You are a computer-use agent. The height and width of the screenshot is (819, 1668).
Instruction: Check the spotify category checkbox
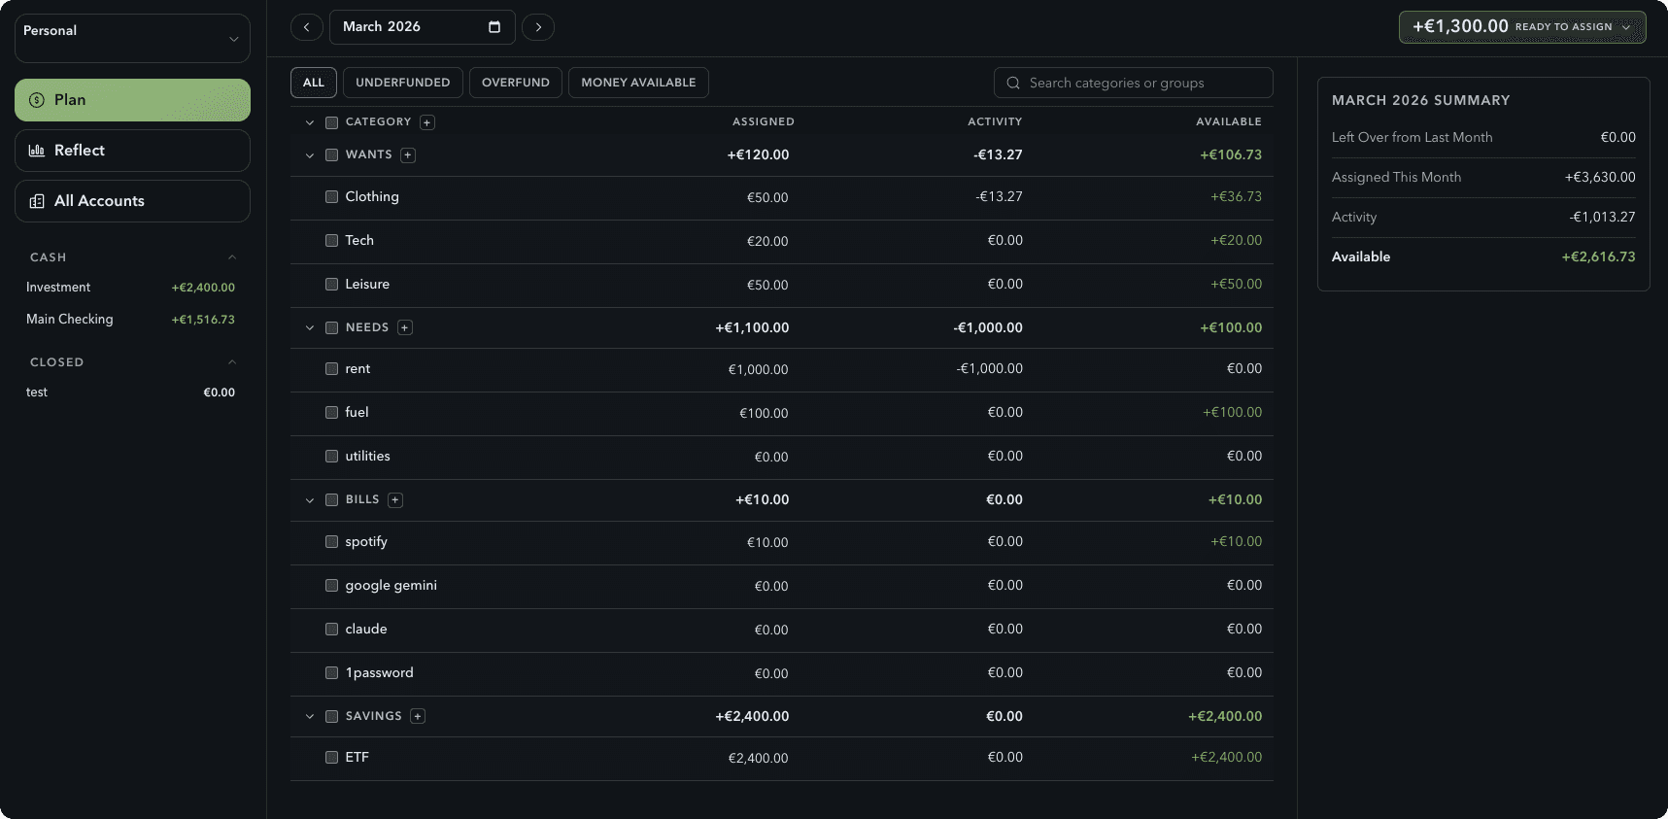click(331, 541)
